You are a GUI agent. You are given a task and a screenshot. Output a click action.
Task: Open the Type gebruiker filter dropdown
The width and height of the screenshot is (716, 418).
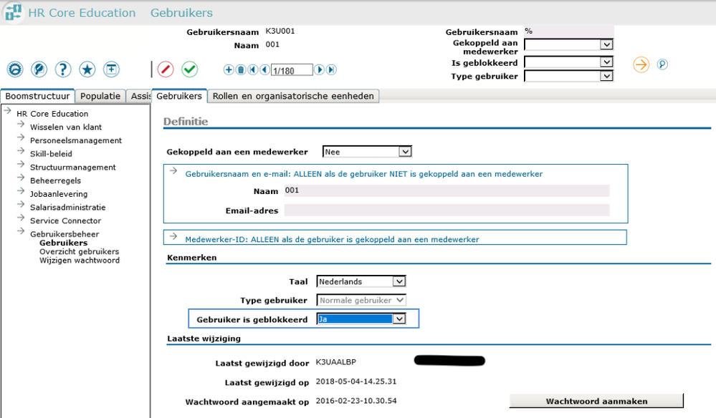point(568,76)
